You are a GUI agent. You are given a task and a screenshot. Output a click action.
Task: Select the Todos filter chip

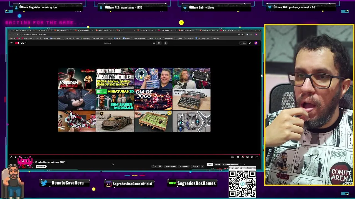(210, 164)
